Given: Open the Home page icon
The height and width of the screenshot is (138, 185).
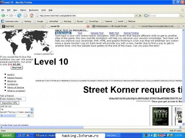Looking at the screenshot, I should point(32,15).
